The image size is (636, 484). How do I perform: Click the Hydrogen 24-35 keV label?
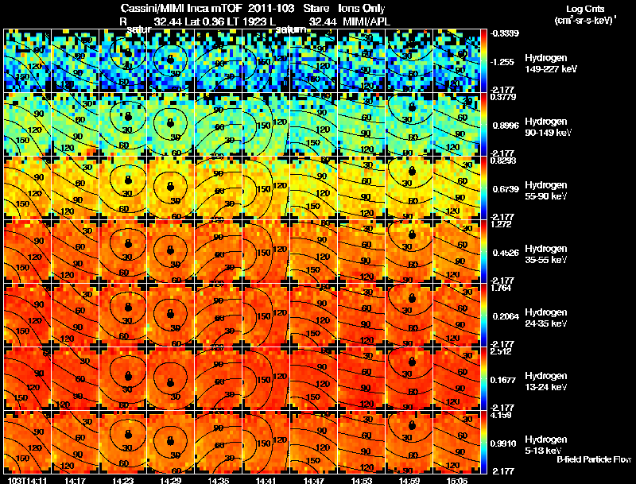coord(545,318)
